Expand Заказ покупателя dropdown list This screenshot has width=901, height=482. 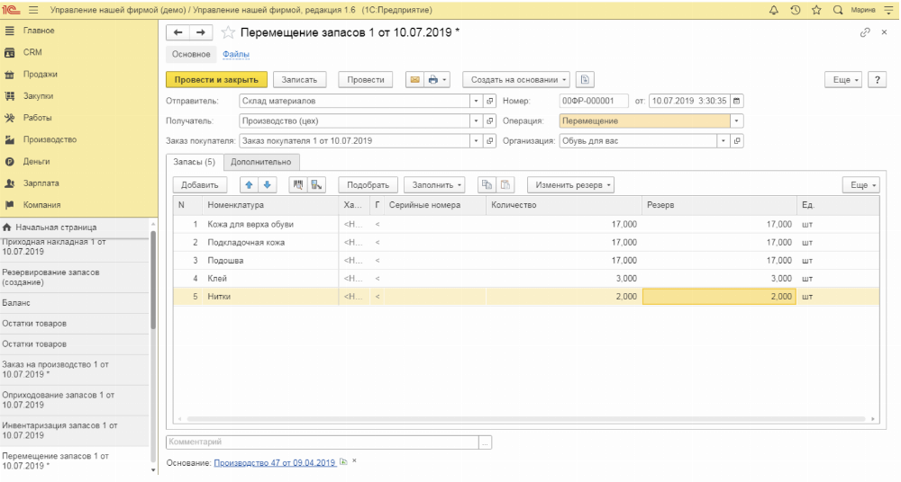[x=476, y=140]
